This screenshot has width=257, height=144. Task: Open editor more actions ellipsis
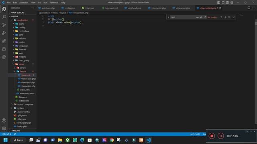pyautogui.click(x=253, y=8)
